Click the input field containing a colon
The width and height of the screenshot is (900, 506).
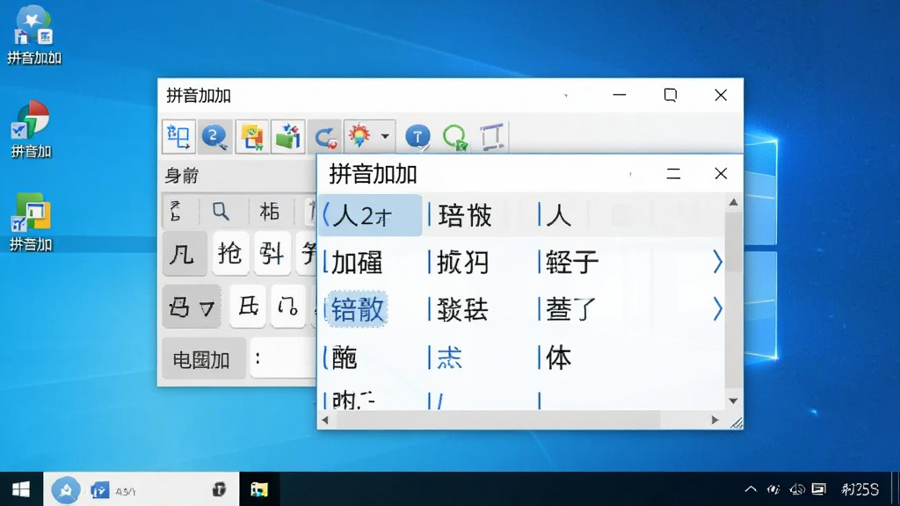pos(284,359)
